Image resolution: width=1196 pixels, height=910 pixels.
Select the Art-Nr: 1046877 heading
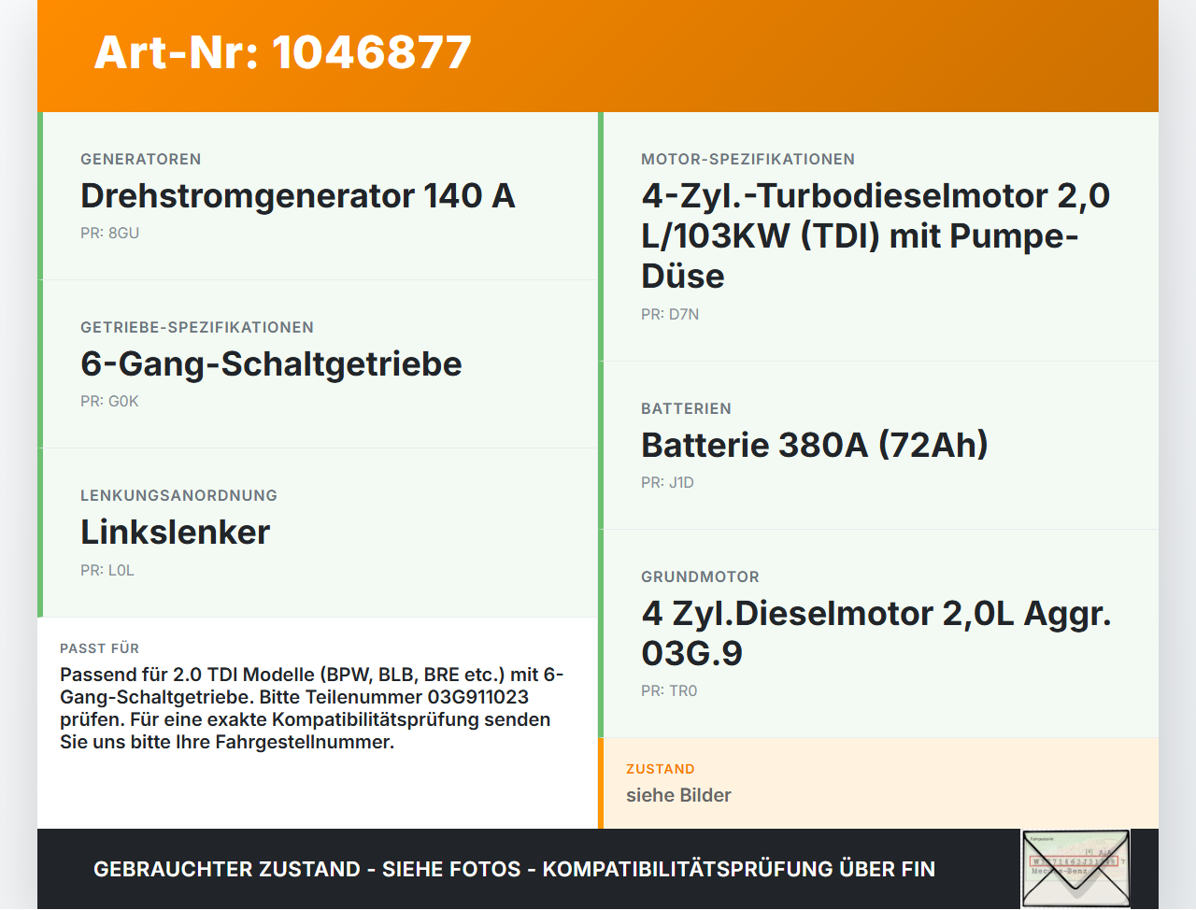coord(283,52)
